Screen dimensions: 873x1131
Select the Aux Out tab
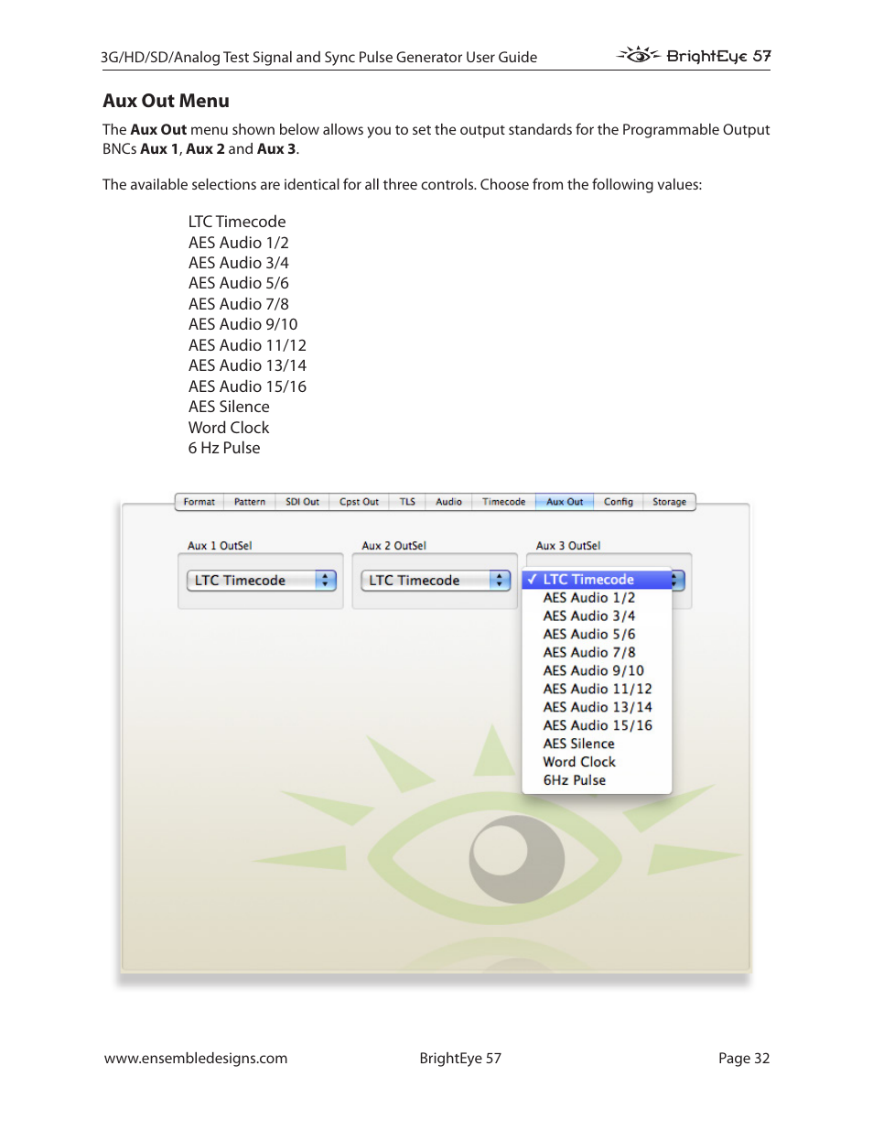tap(565, 502)
